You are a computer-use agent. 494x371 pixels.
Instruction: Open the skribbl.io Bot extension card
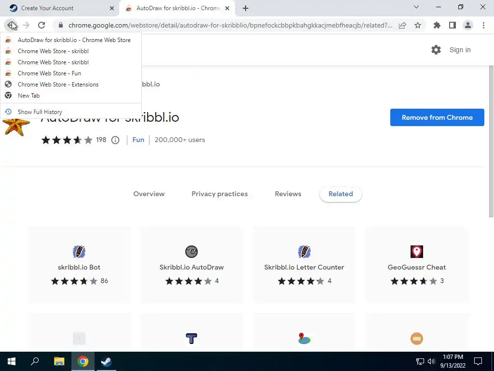pyautogui.click(x=79, y=264)
